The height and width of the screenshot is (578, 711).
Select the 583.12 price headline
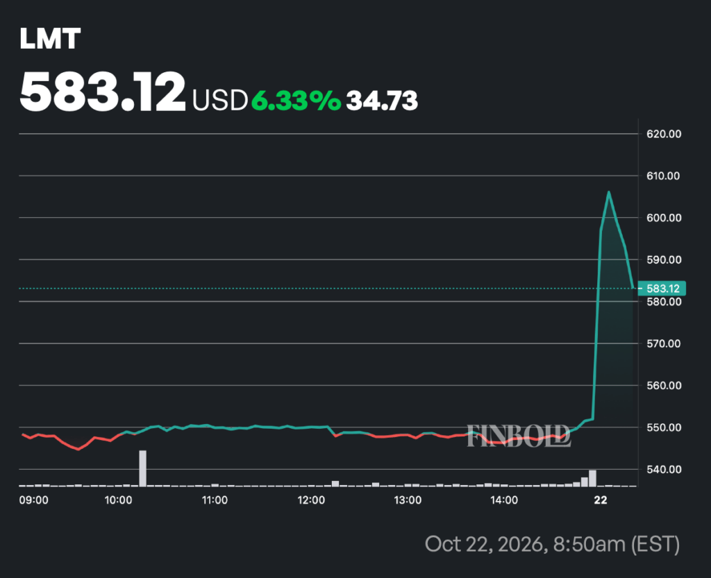(103, 92)
